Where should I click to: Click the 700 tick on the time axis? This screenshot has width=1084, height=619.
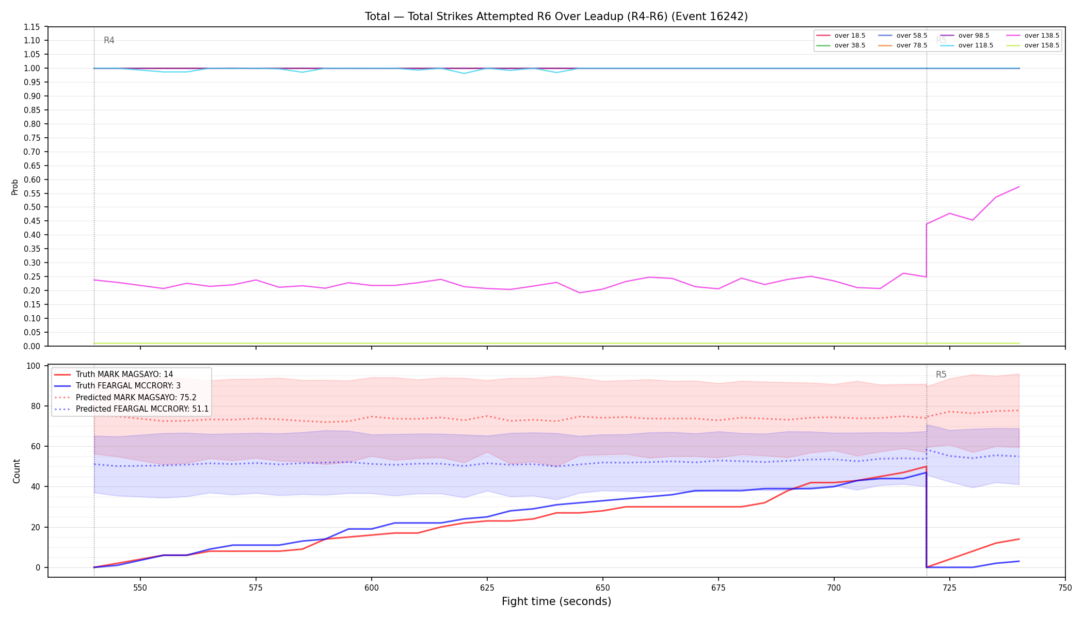pos(834,588)
